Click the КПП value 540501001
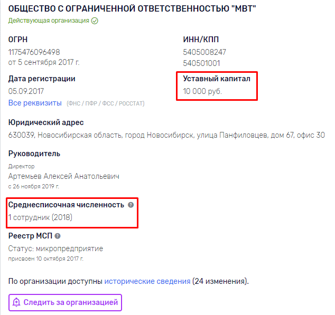 pyautogui.click(x=201, y=63)
